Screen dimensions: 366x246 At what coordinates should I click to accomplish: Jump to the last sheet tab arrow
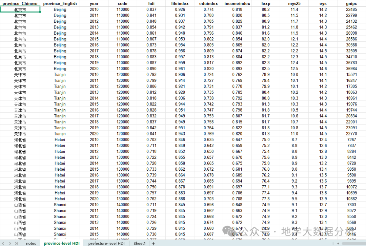(17, 243)
